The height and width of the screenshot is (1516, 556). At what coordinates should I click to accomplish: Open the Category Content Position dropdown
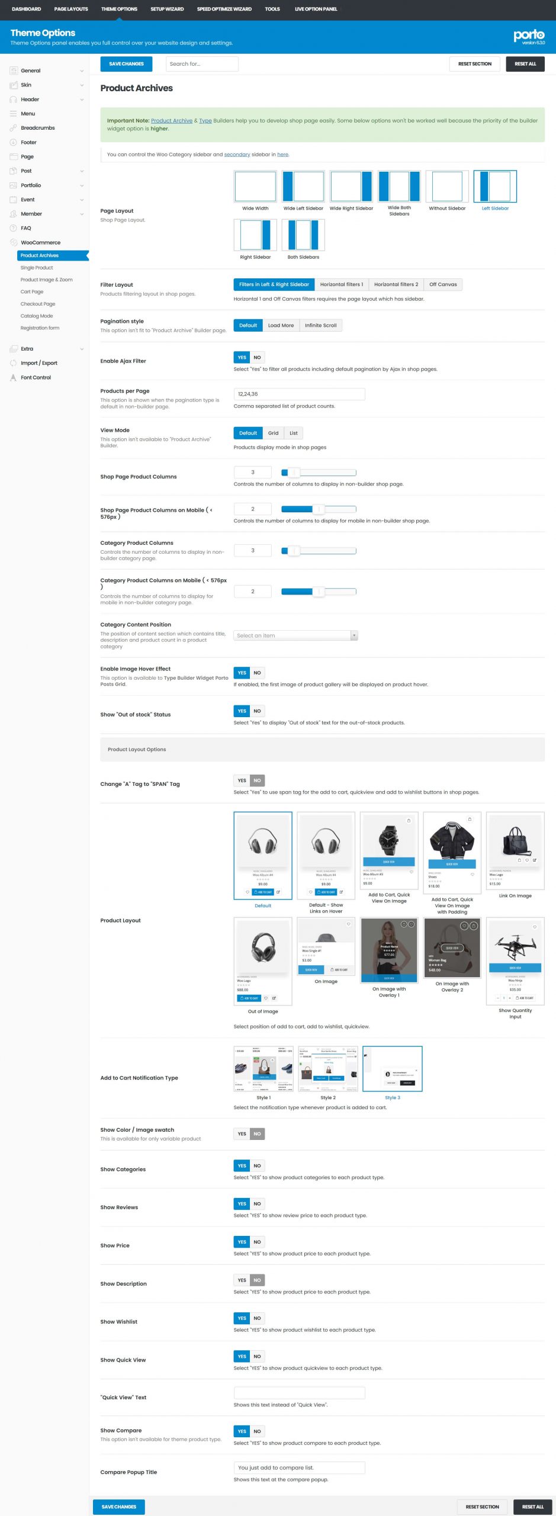[x=295, y=635]
